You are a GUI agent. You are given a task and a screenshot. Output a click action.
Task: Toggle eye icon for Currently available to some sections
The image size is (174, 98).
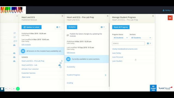click(68, 59)
